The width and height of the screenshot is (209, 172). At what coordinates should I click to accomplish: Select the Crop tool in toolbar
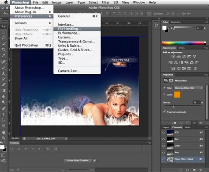pos(4,50)
